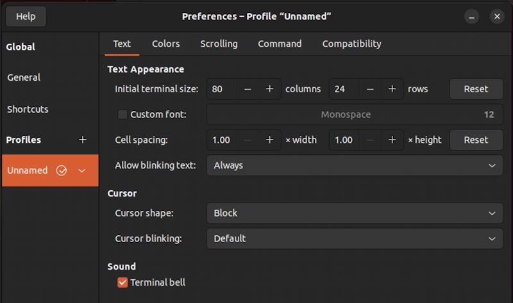Viewport: 513px width, 303px height.
Task: Open the Cursor blinking dropdown
Action: coord(355,238)
